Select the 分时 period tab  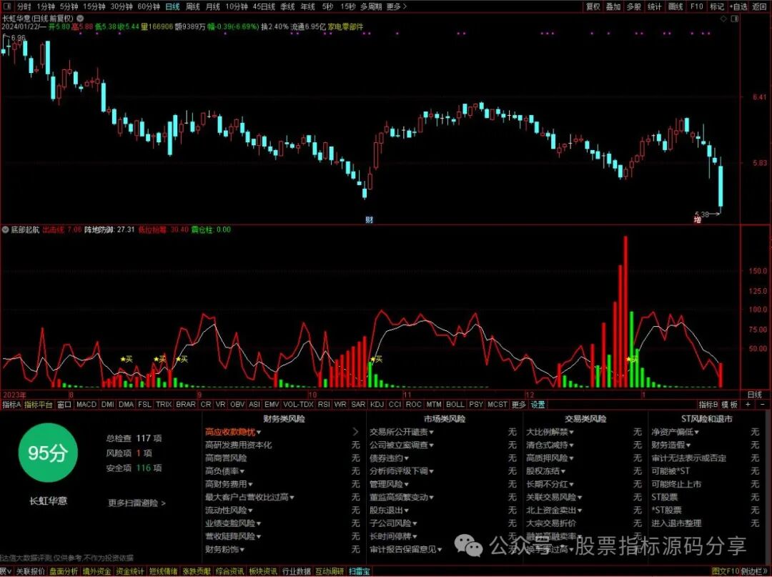tap(24, 6)
